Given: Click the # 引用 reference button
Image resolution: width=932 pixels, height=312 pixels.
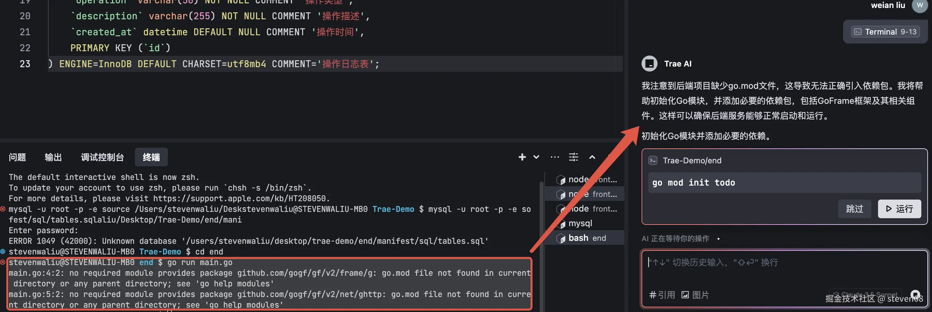Looking at the screenshot, I should 662,295.
